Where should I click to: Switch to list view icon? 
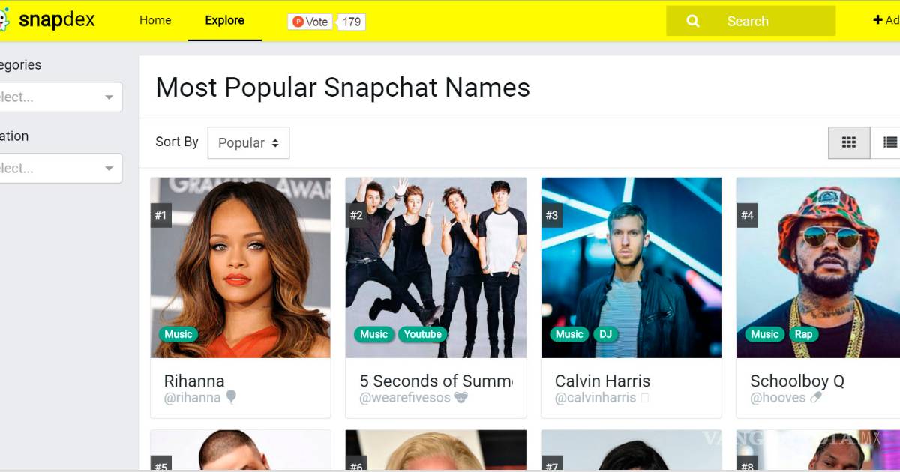point(889,142)
